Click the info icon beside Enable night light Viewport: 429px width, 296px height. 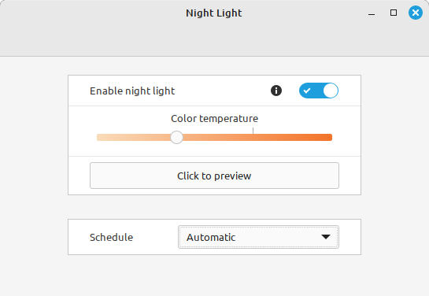[276, 91]
